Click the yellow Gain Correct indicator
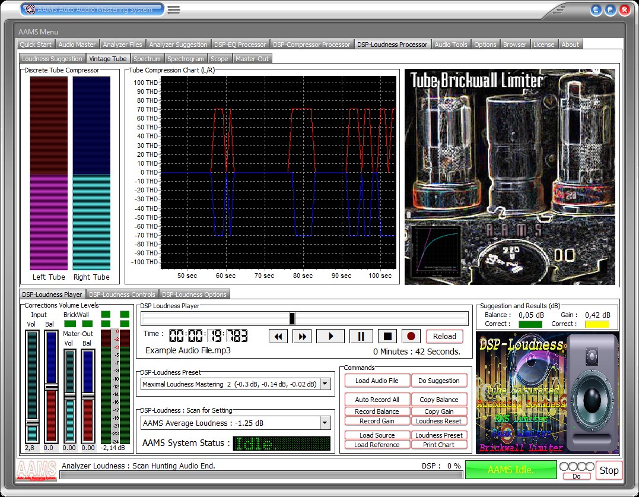Viewport: 639px width, 497px height. tap(597, 325)
